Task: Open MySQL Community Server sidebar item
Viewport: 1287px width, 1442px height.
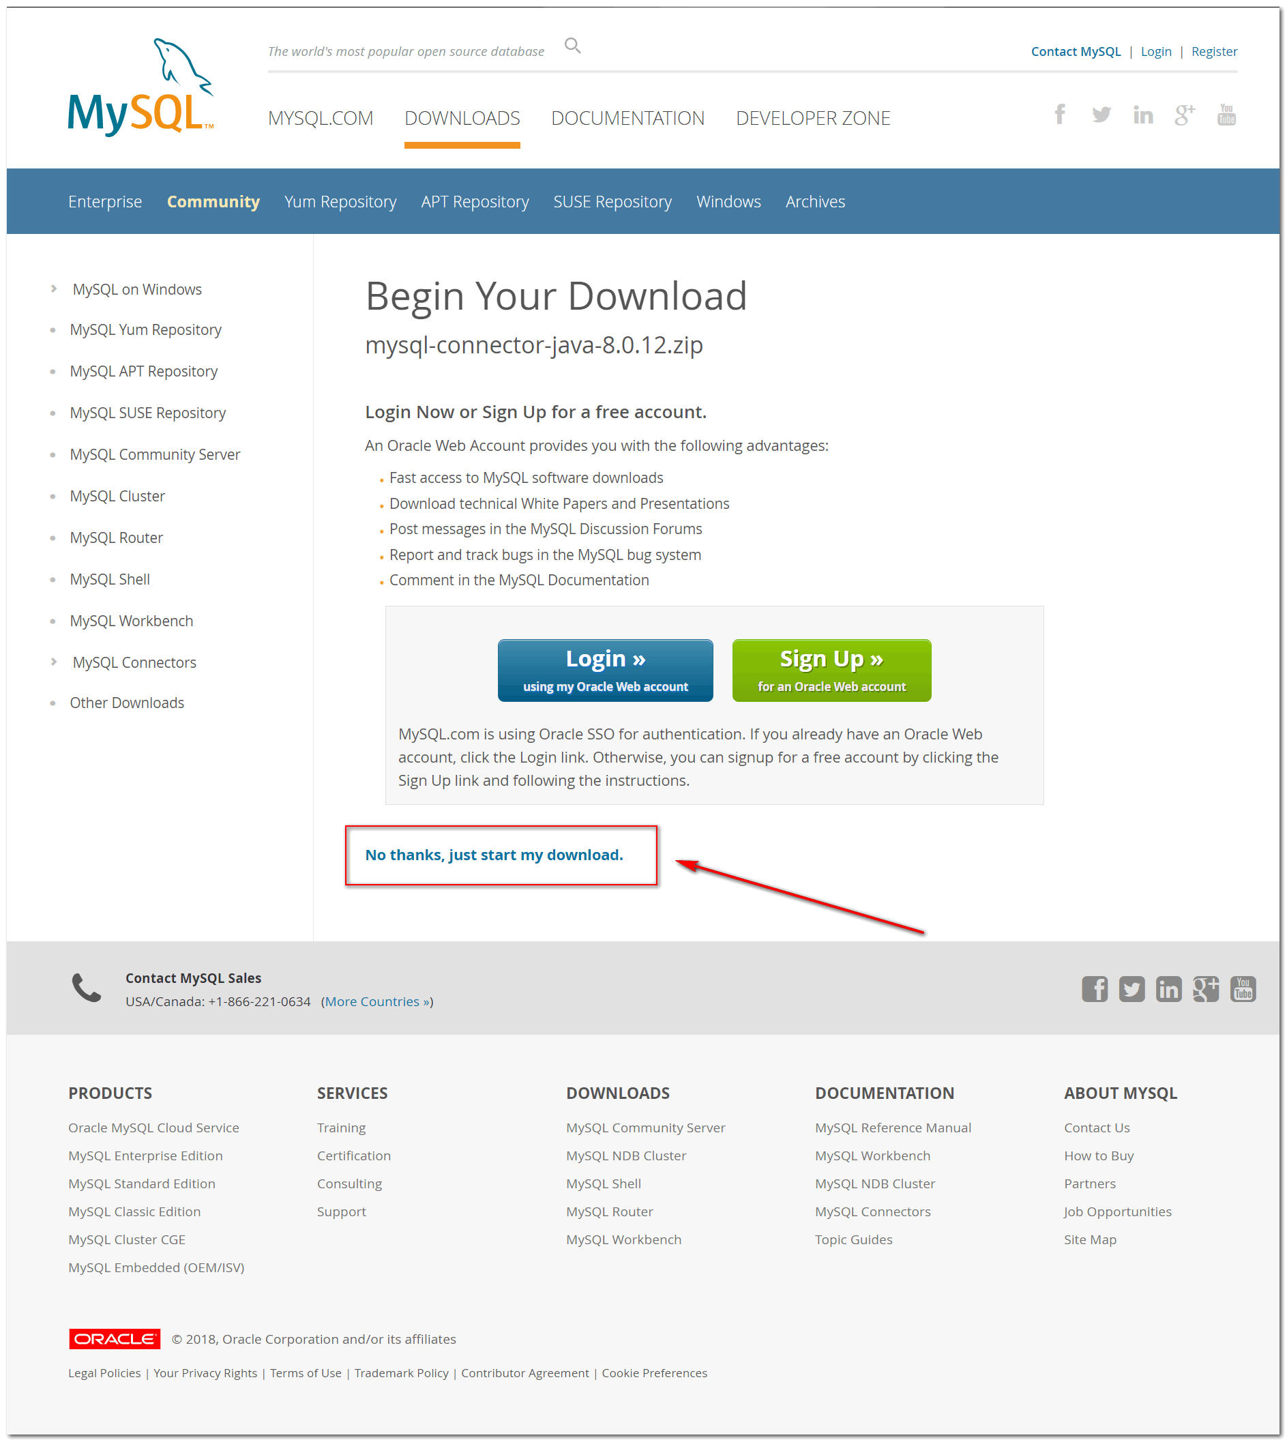Action: [x=155, y=455]
